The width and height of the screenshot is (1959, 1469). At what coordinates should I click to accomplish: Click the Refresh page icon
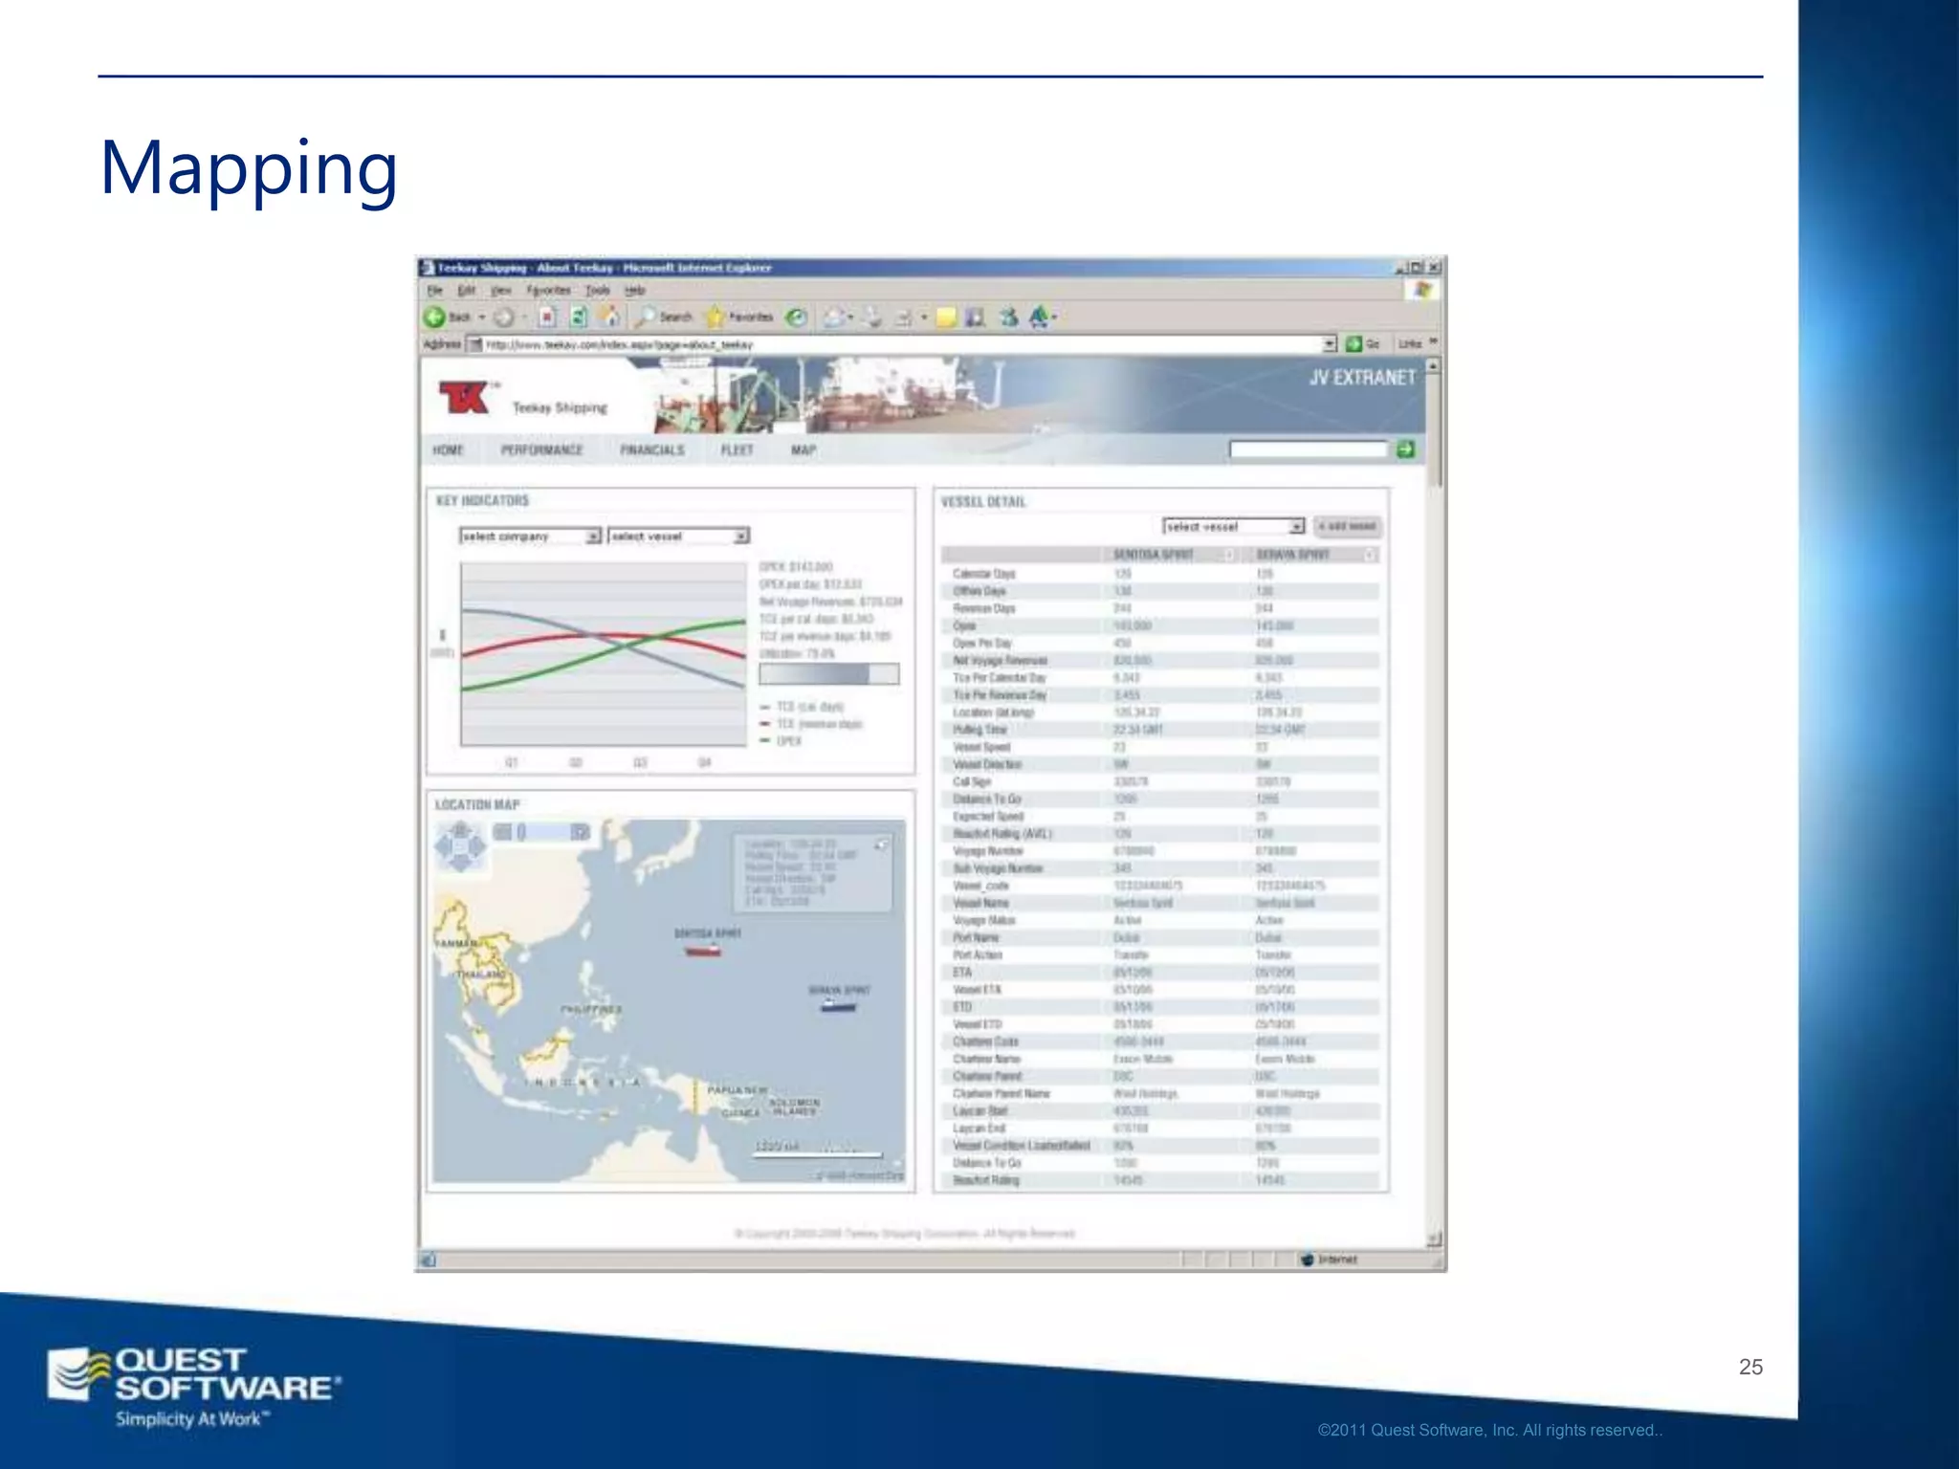tap(579, 318)
